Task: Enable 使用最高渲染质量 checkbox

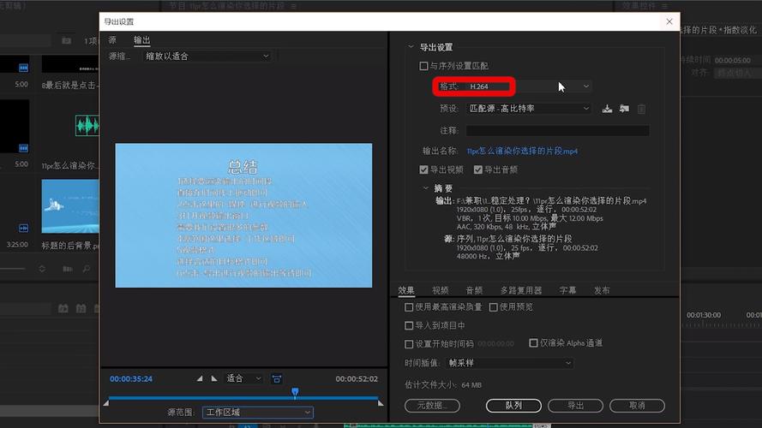Action: pos(409,307)
